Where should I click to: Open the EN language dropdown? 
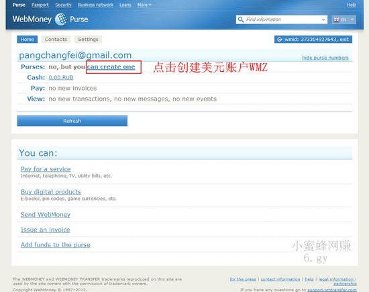tap(344, 19)
